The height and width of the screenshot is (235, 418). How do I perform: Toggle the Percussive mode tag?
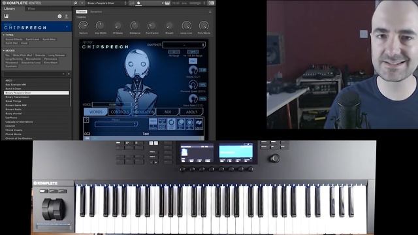(51, 59)
